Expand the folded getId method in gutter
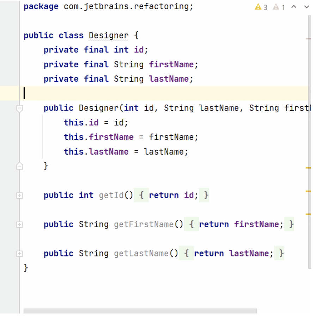 20,195
